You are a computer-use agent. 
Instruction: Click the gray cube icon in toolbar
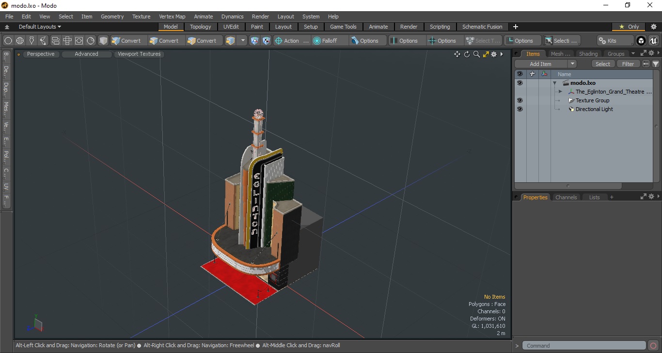[x=103, y=41]
